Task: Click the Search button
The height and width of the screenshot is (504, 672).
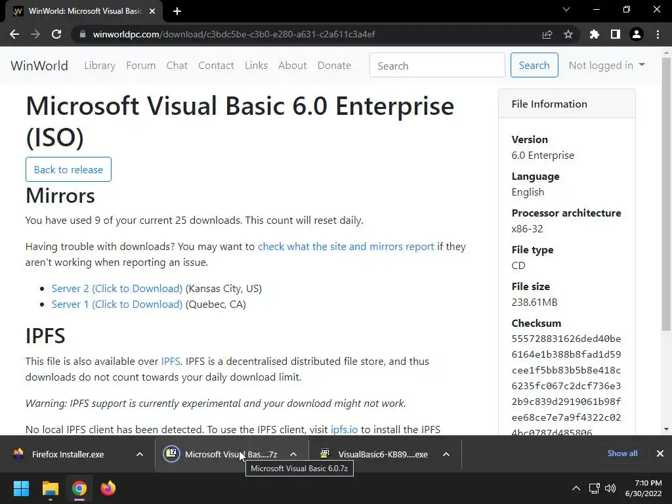Action: (x=534, y=66)
